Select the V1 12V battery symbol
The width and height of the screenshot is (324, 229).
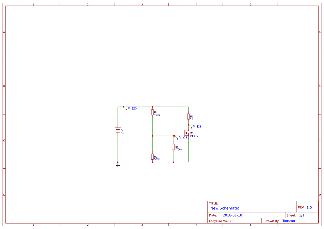coord(118,130)
